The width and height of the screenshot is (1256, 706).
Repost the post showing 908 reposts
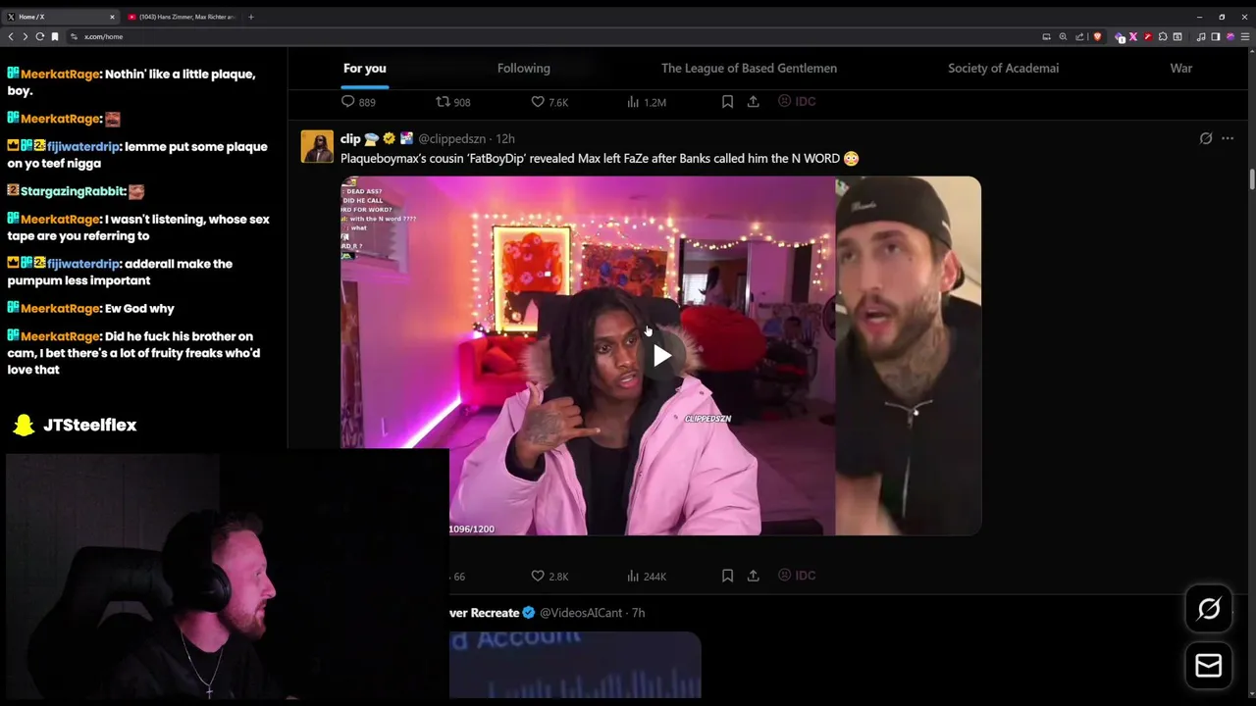(x=453, y=102)
